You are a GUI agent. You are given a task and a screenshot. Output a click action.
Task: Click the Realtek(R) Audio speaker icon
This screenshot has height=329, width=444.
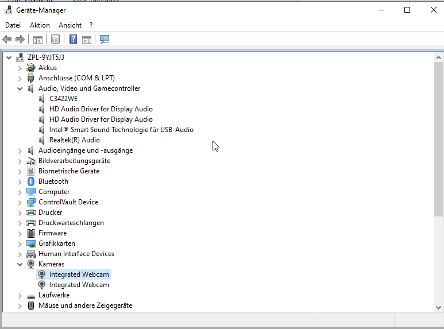click(42, 140)
